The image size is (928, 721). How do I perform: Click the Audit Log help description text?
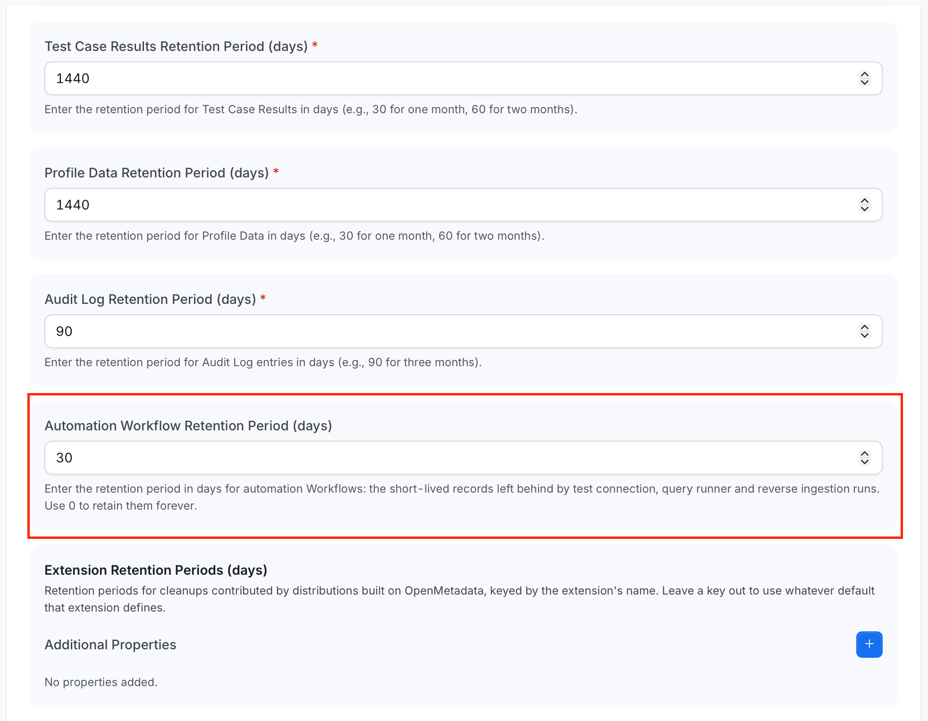263,362
